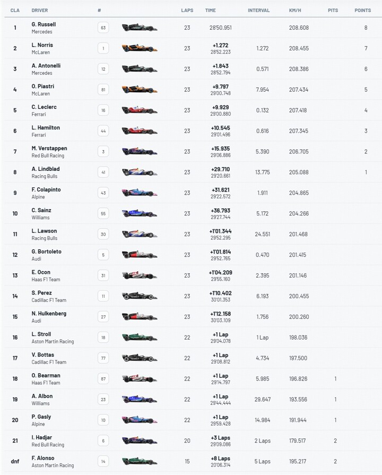Click the KM/H column header
Viewport: 382px width, 475px height.
(295, 10)
